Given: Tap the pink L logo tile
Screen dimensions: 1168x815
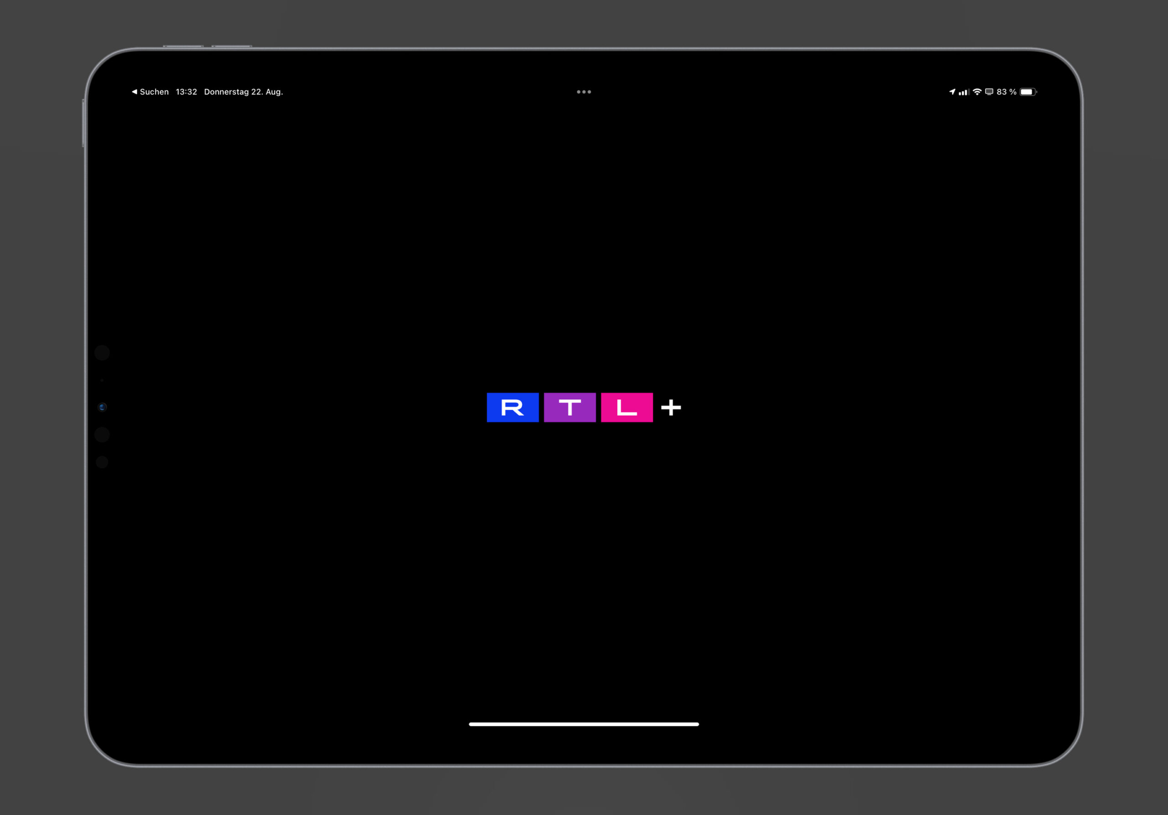Looking at the screenshot, I should [627, 407].
